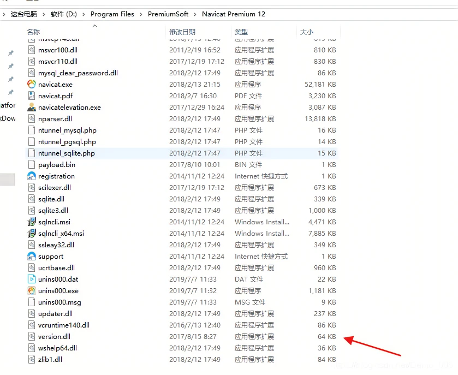Viewport: 458px width, 375px height.
Task: Click the ssleay32.dll file icon
Action: 32,245
